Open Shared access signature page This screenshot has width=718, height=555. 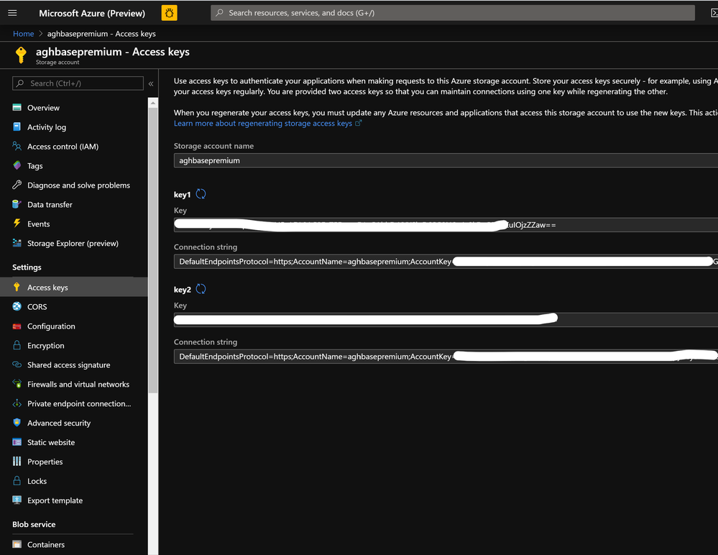(x=73, y=364)
